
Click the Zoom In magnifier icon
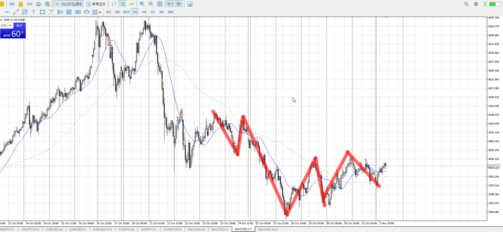pyautogui.click(x=142, y=4)
